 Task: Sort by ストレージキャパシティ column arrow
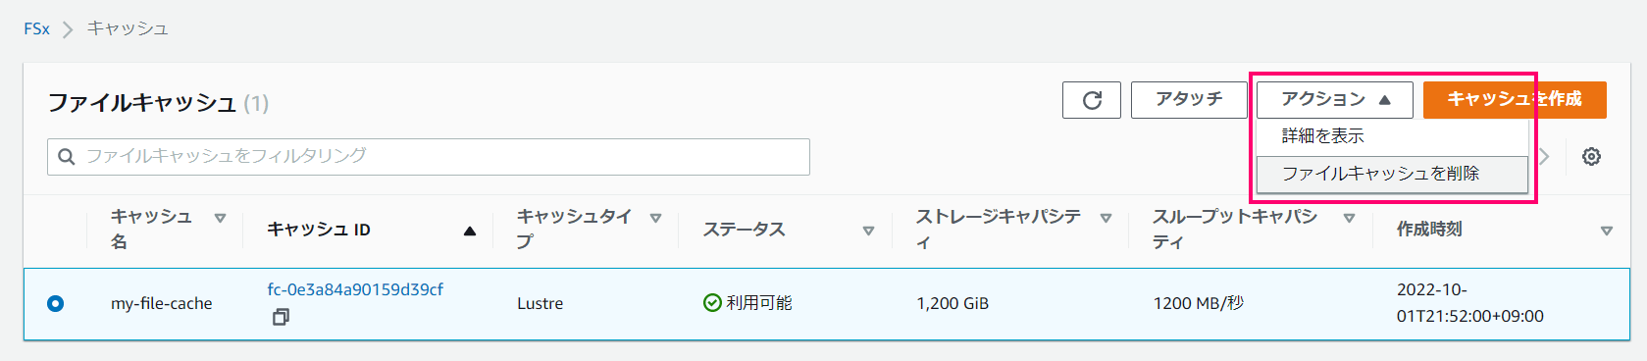[1106, 218]
